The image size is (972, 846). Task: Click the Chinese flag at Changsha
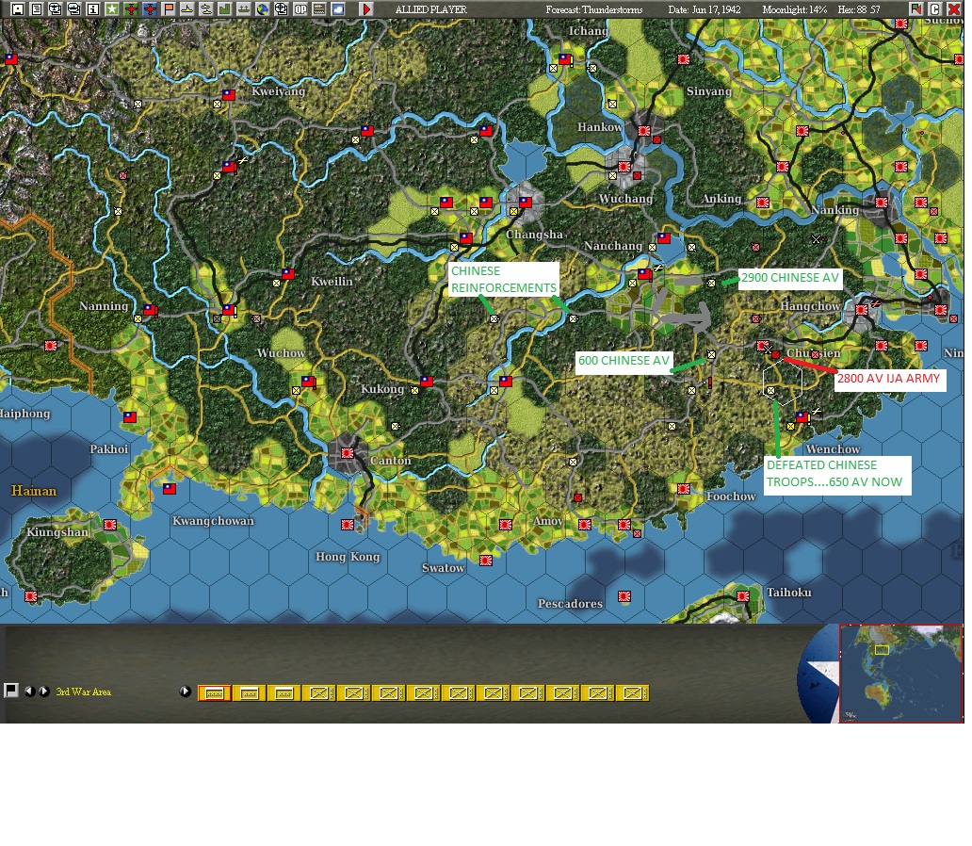525,203
